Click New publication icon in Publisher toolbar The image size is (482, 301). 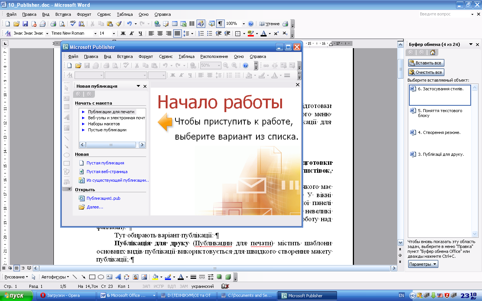pyautogui.click(x=70, y=65)
